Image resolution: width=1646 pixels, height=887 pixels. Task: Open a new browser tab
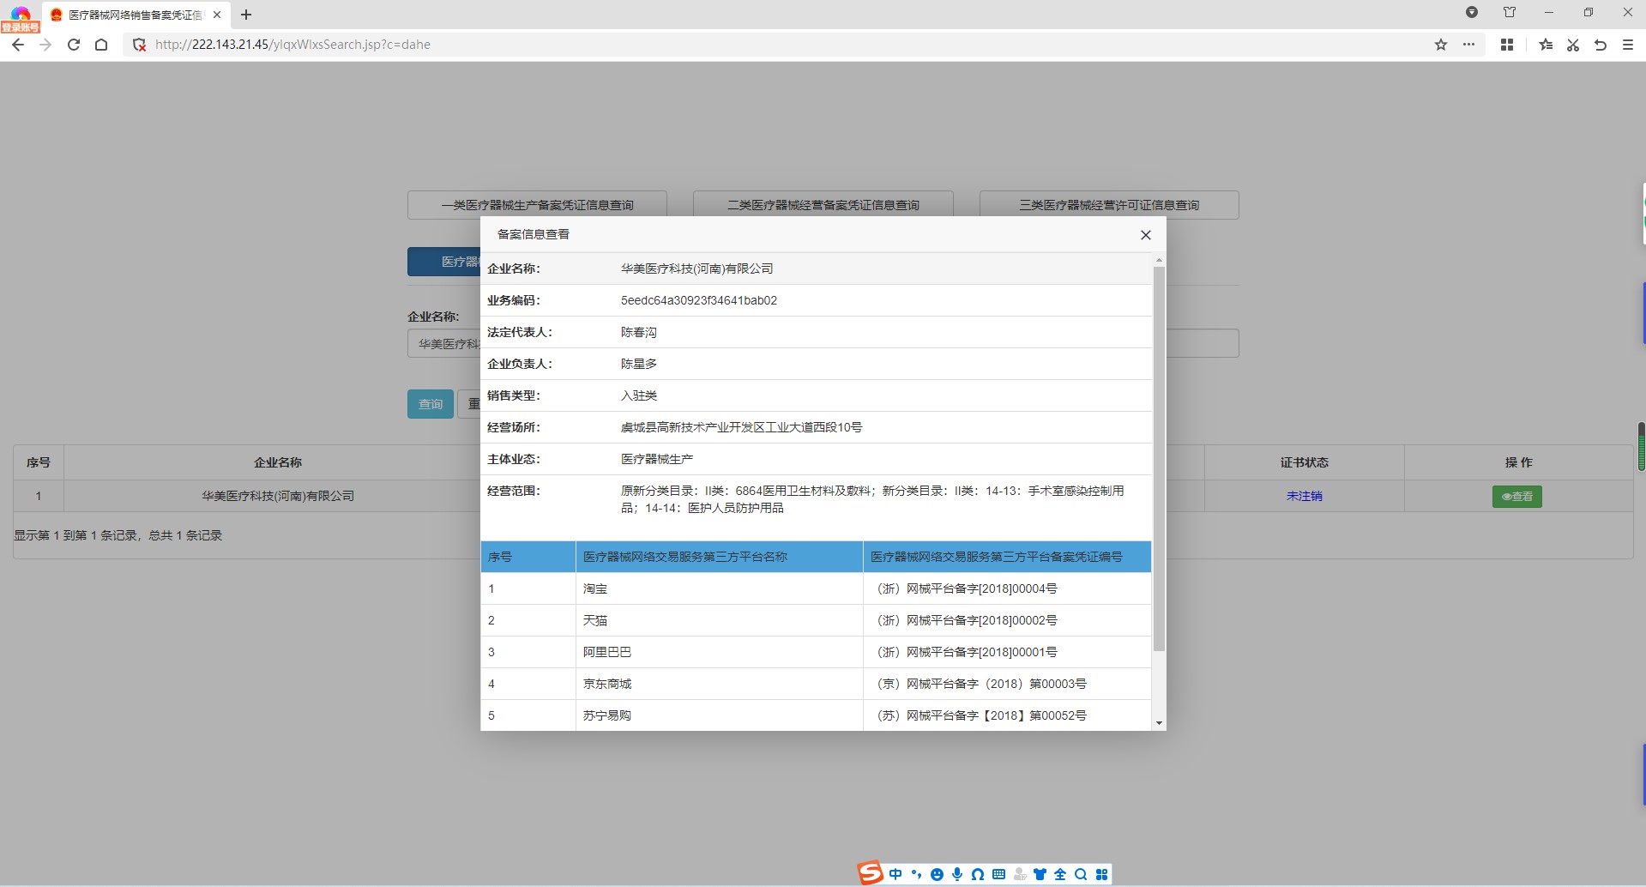coord(246,15)
